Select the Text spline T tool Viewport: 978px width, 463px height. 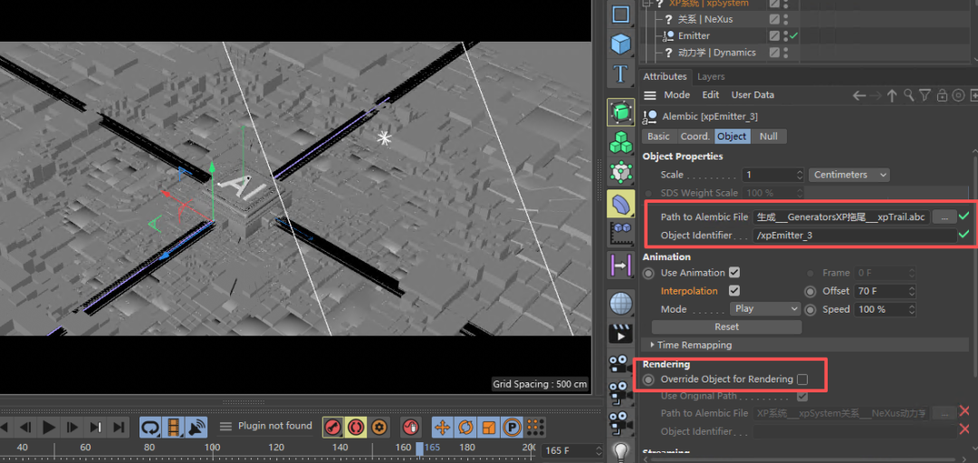pyautogui.click(x=620, y=74)
